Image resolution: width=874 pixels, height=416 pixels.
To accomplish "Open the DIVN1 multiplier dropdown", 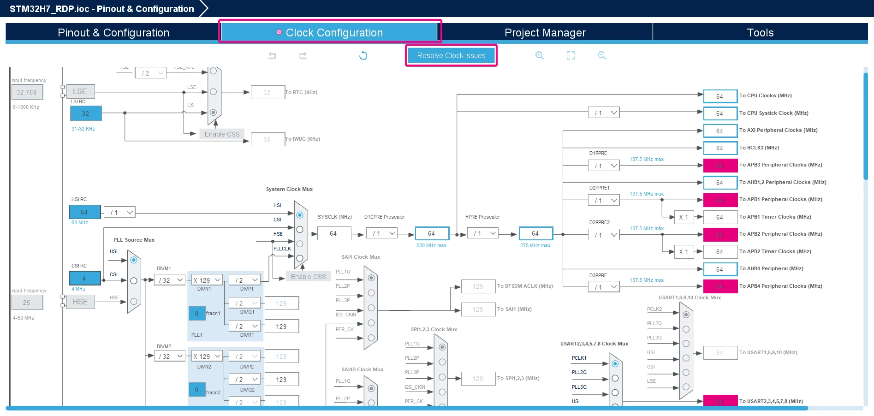I will (207, 280).
